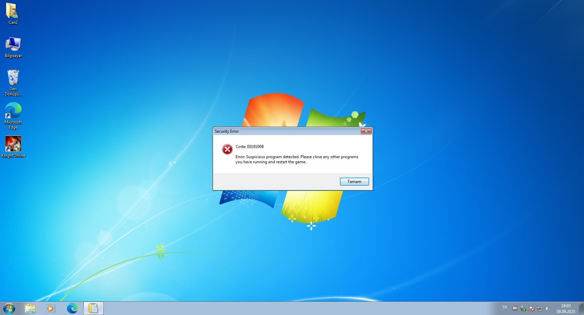Open Windows Explorer from the taskbar

[x=30, y=309]
